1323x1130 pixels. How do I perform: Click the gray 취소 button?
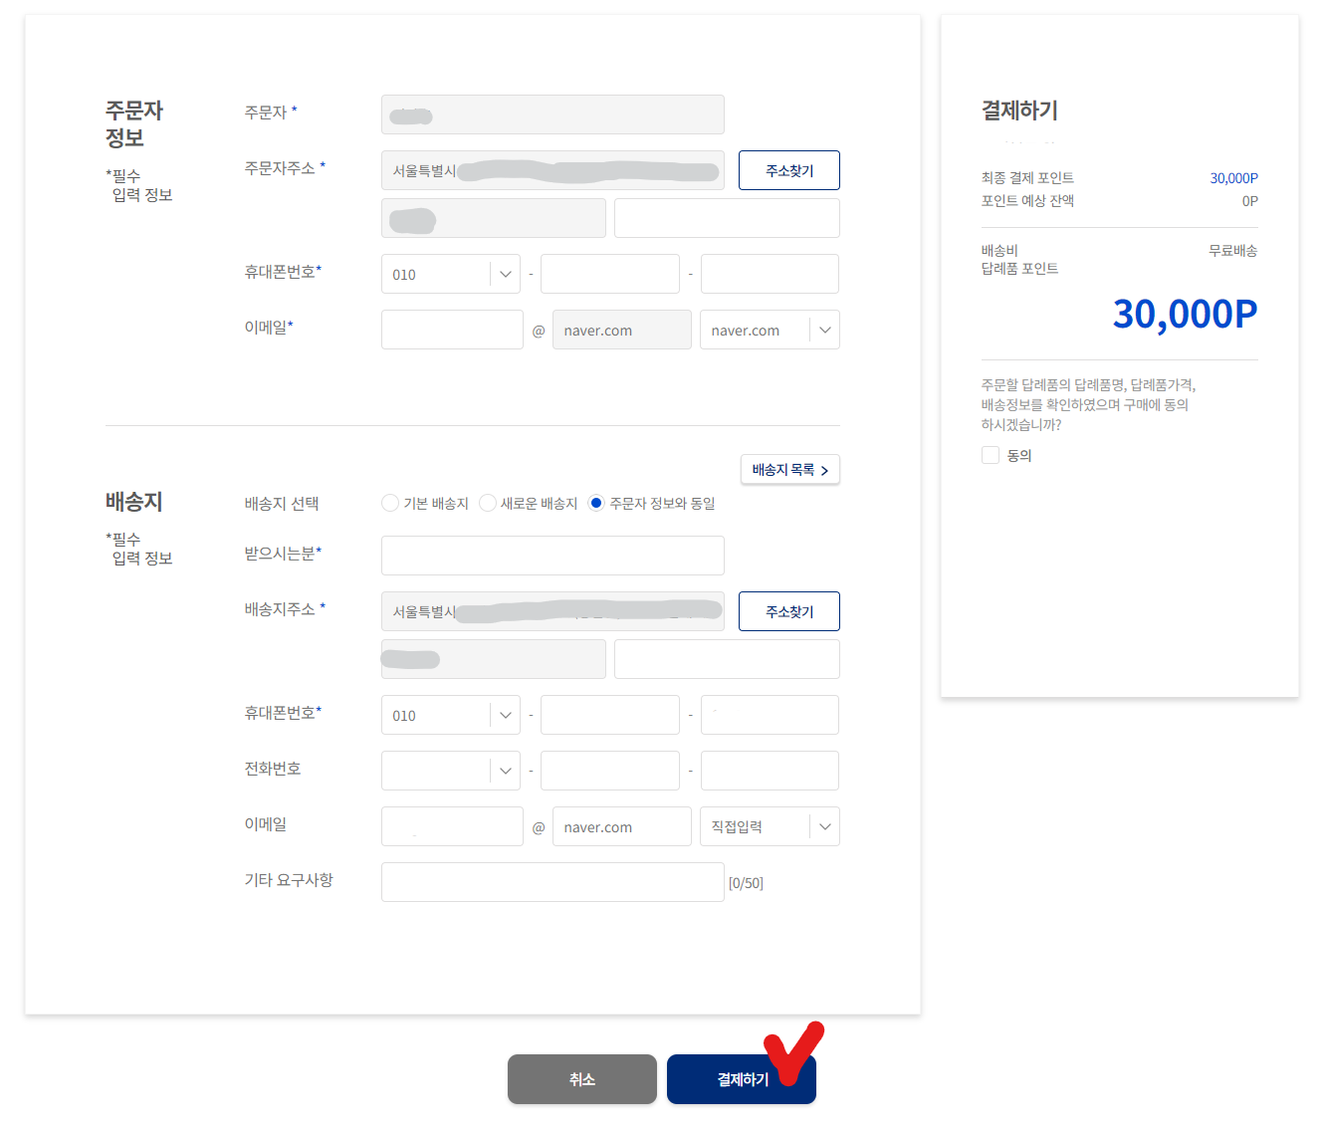pyautogui.click(x=582, y=1079)
